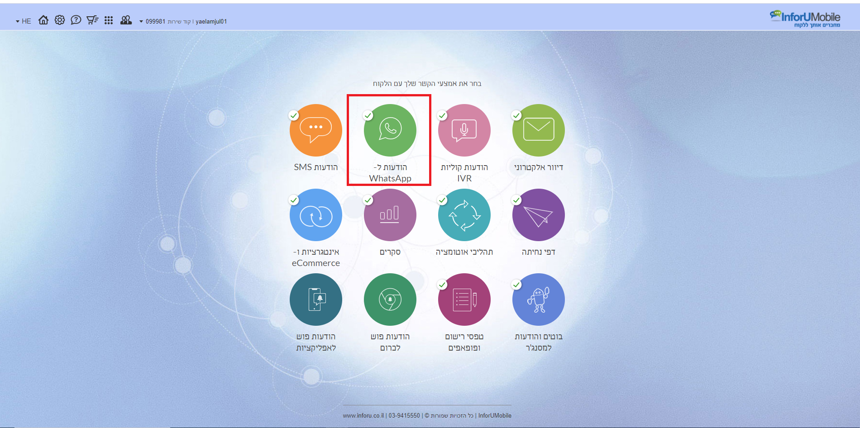This screenshot has height=428, width=860.
Task: Open the shopping cart icon
Action: tap(92, 20)
